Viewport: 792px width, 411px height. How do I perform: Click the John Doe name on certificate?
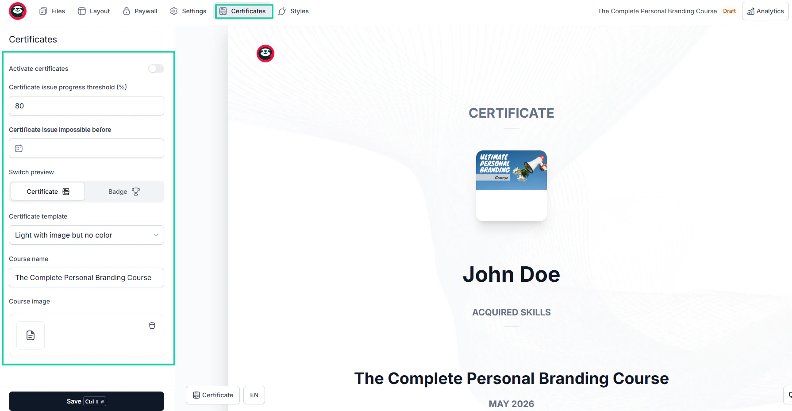(511, 274)
